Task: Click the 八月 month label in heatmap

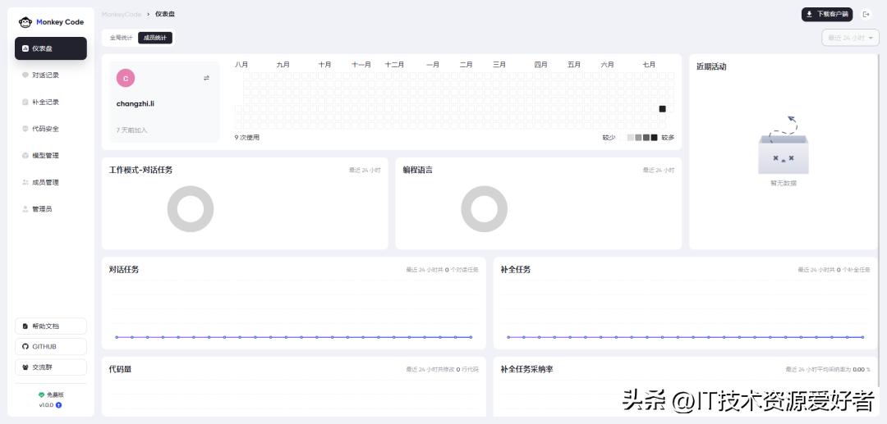Action: (x=241, y=65)
